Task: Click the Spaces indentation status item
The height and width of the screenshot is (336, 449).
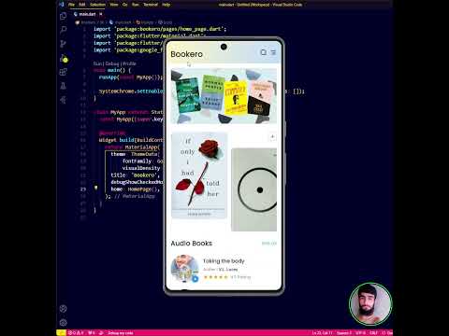Action: tap(344, 333)
